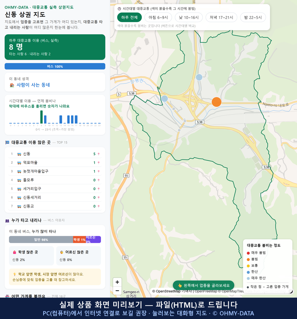Click the tallest green bar at hour 8

click(41, 117)
